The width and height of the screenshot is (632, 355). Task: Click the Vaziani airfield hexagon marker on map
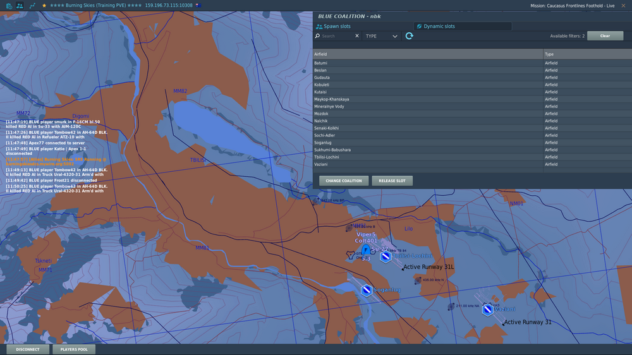pyautogui.click(x=487, y=310)
